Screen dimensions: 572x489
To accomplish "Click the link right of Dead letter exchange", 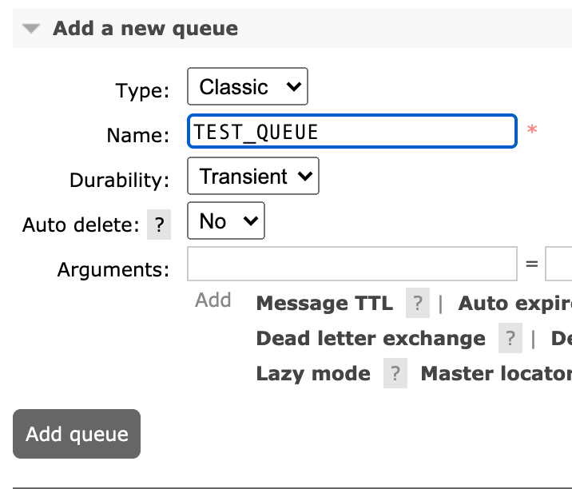I will (561, 339).
